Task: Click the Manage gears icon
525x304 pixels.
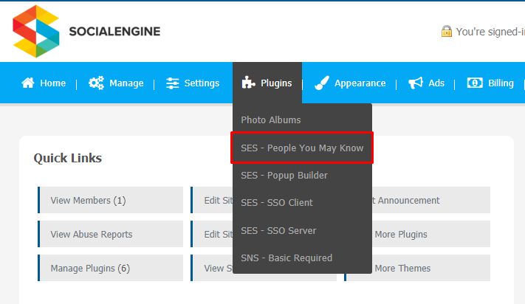Action: 96,83
